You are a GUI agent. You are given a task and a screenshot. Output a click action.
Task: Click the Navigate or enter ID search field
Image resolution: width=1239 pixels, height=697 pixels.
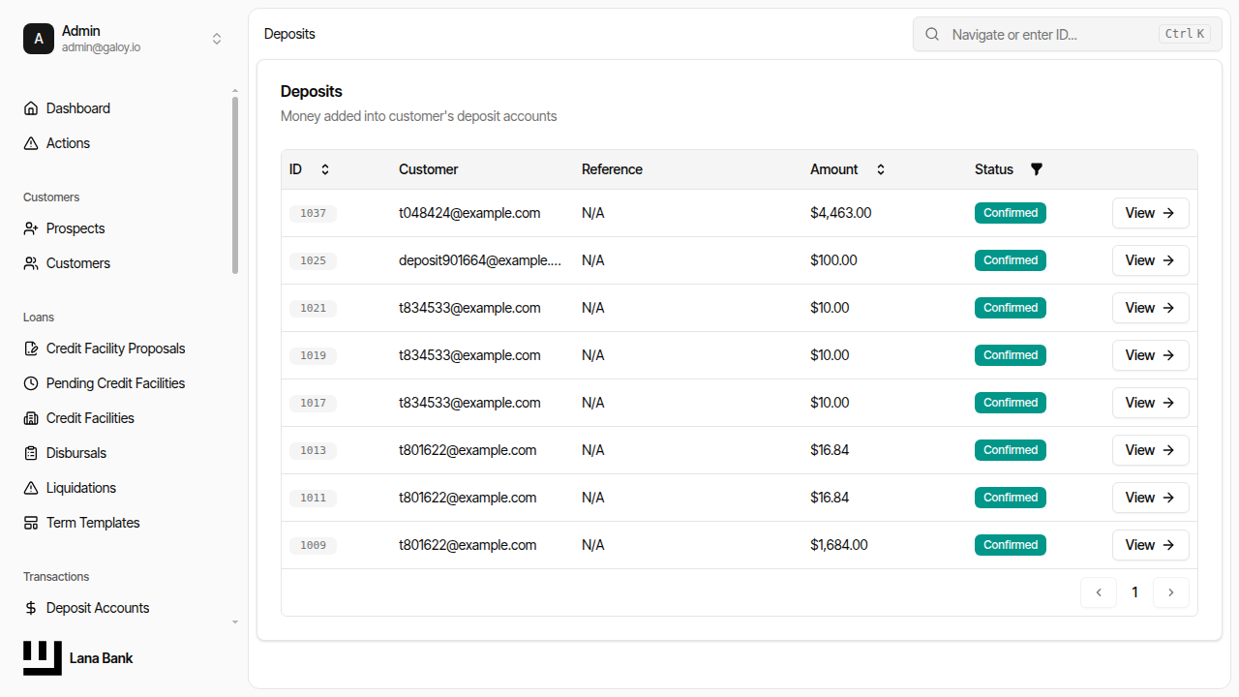1068,34
